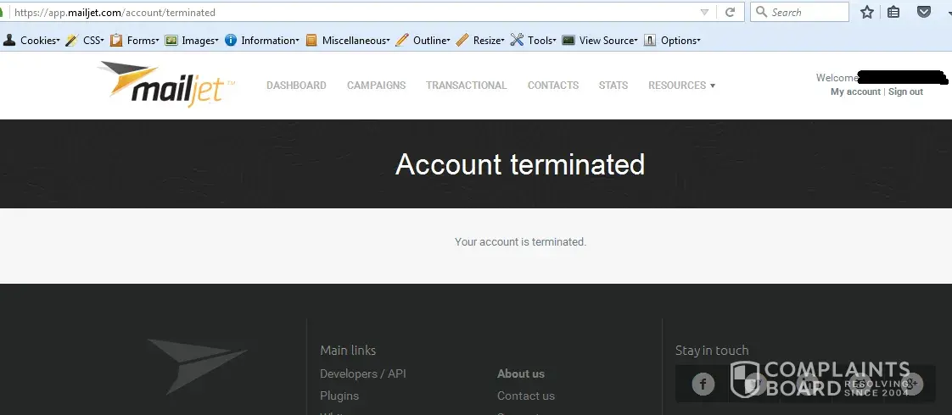Viewport: 952px width, 415px height.
Task: Open the Contact us footer link
Action: [525, 396]
